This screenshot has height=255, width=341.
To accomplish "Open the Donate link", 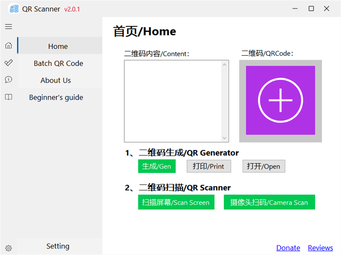I will click(x=288, y=248).
